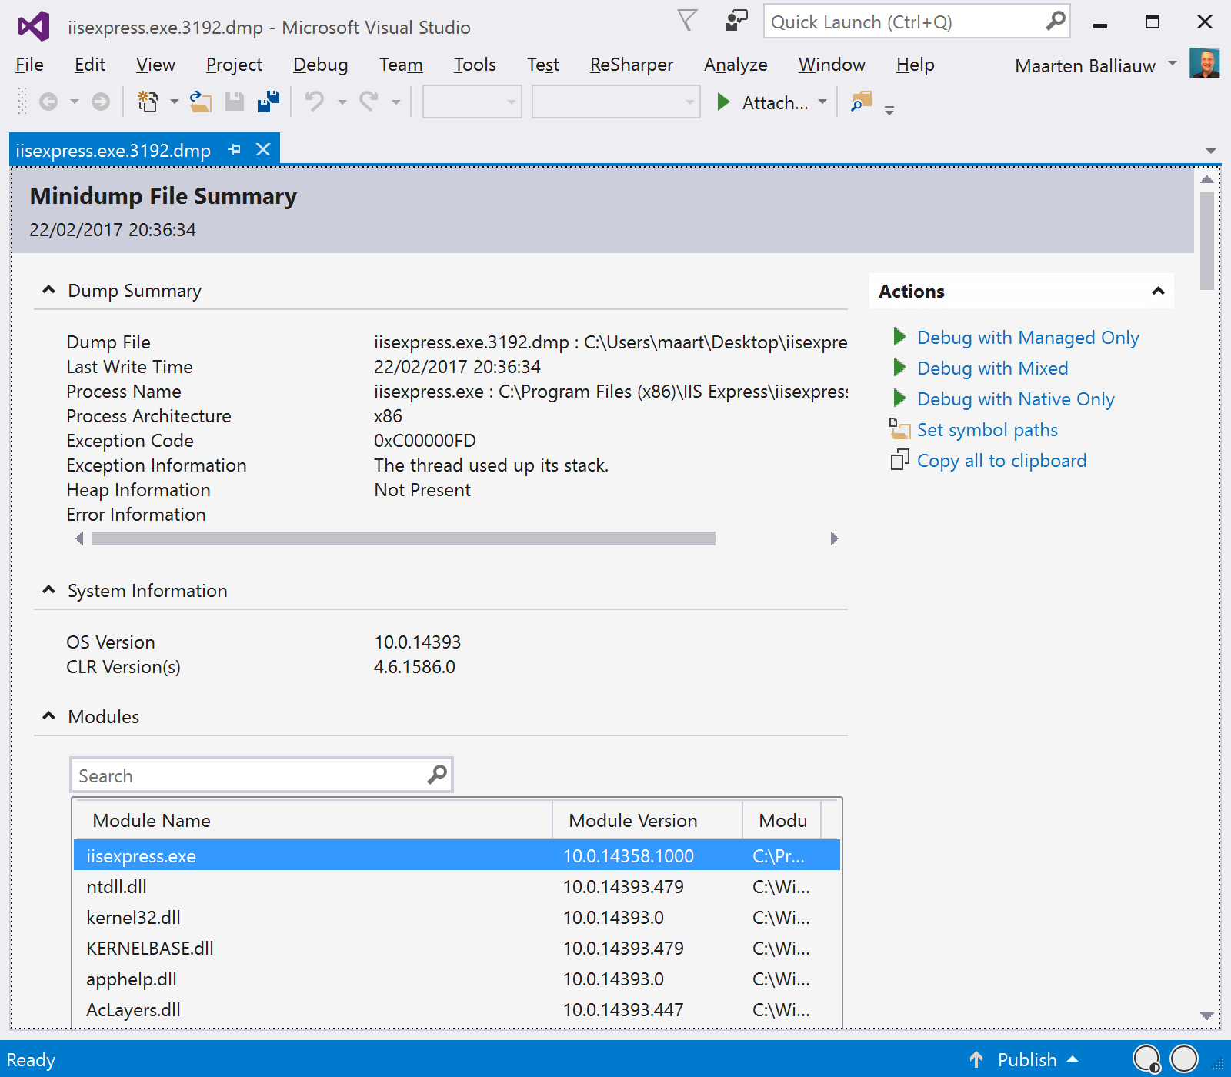Click the Quick Launch search magnifier
This screenshot has height=1077, width=1231.
[1056, 21]
